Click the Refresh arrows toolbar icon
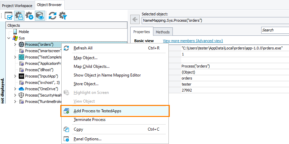Image resolution: width=289 pixels, height=144 pixels. [52, 16]
